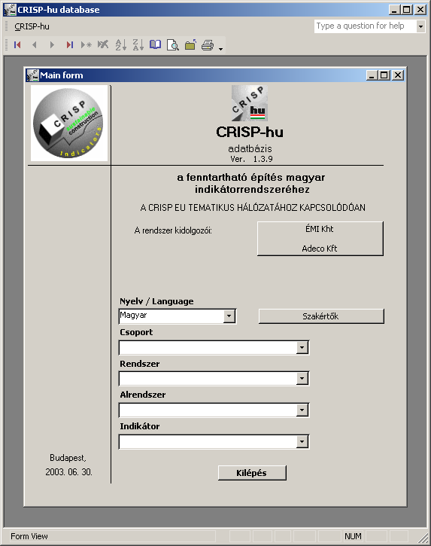Click the folder with arrow icon

point(190,45)
